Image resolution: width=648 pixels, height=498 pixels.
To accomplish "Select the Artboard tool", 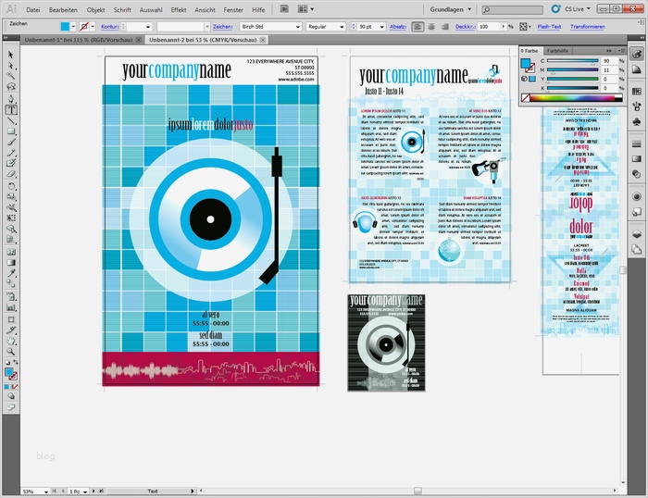I will coord(11,319).
